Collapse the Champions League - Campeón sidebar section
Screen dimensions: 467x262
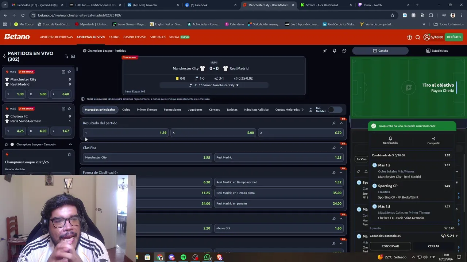70,144
